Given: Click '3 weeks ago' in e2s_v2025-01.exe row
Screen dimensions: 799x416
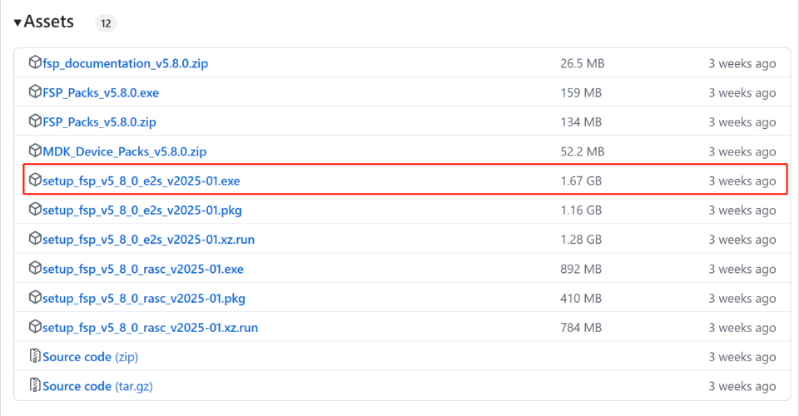Looking at the screenshot, I should coord(742,181).
